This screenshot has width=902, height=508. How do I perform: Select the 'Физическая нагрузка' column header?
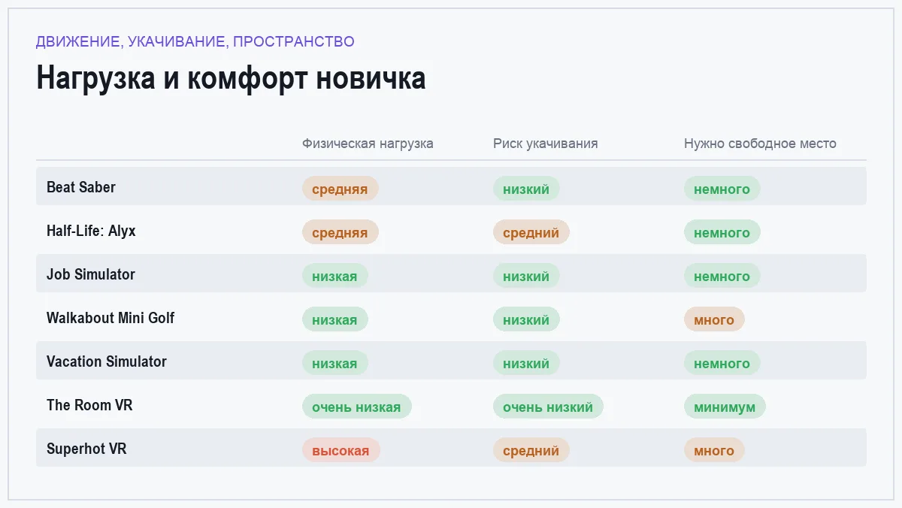[x=368, y=144]
